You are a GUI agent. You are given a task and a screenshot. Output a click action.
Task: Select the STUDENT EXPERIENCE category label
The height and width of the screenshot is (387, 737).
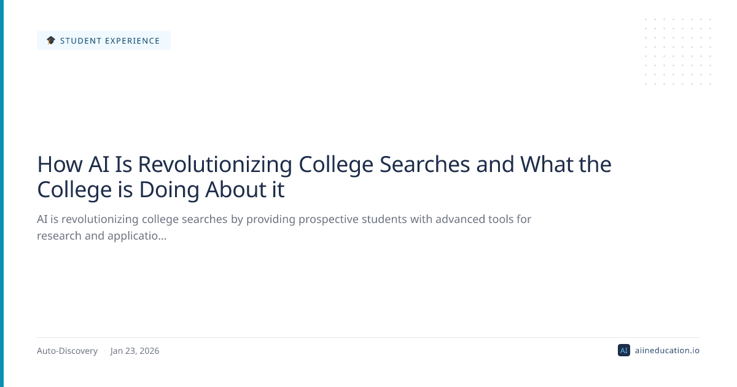click(x=110, y=41)
